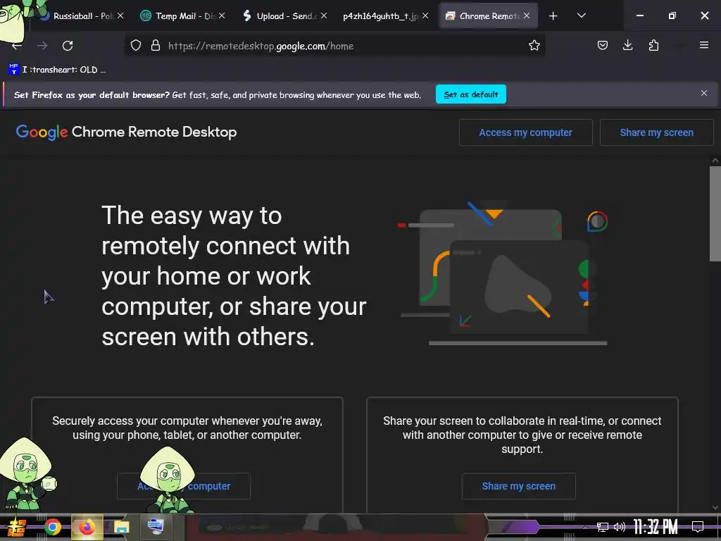Image resolution: width=721 pixels, height=541 pixels.
Task: Open the Start menu on the taskbar
Action: click(17, 527)
